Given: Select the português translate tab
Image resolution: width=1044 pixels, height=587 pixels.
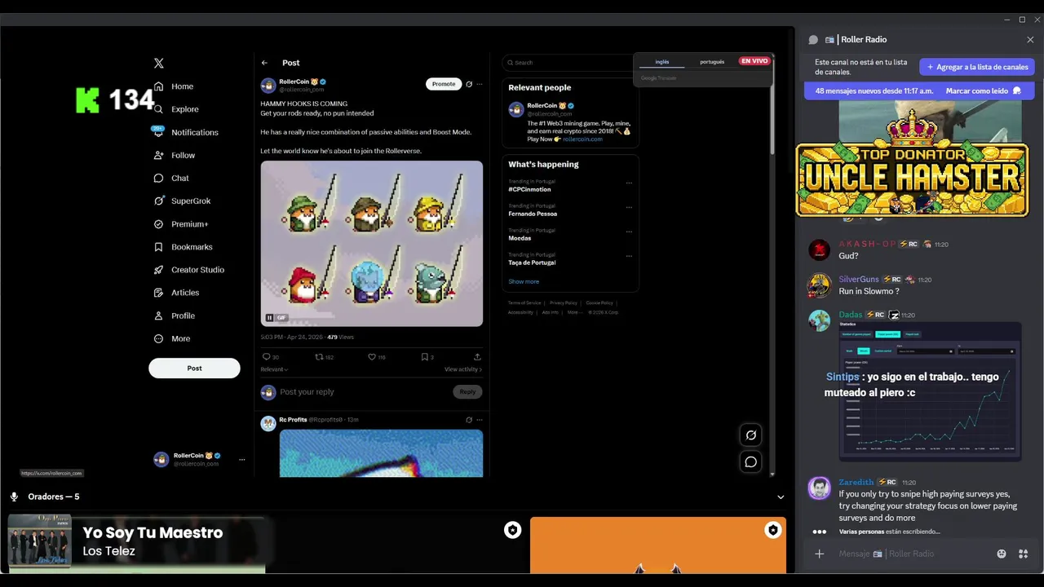Looking at the screenshot, I should click(x=712, y=62).
